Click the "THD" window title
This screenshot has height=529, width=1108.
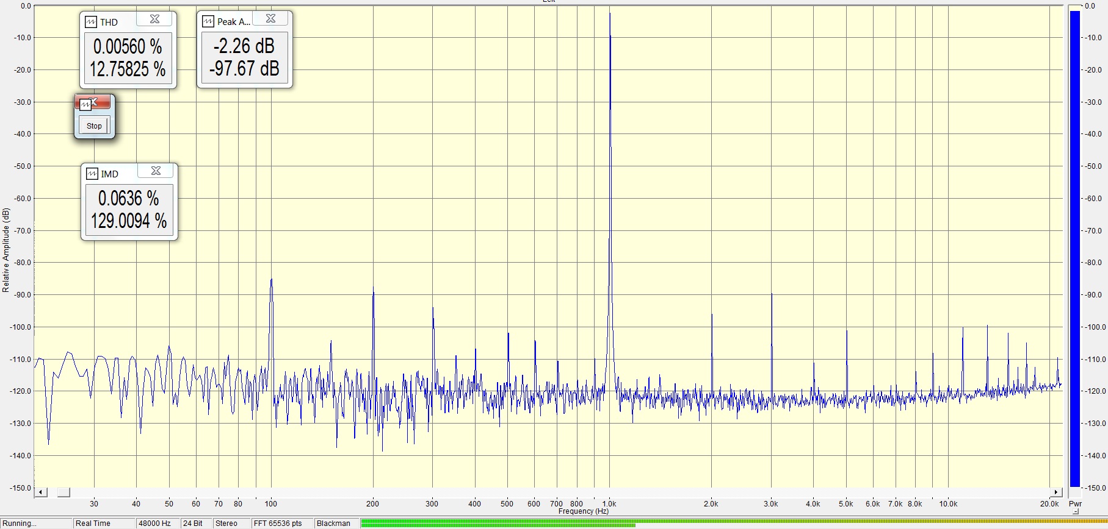[109, 22]
